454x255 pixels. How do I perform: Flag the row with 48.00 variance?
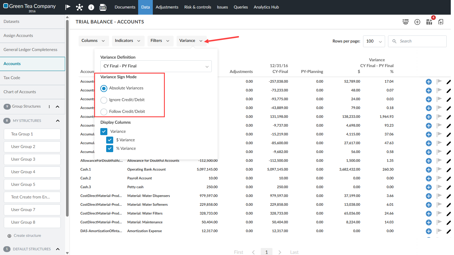[439, 90]
